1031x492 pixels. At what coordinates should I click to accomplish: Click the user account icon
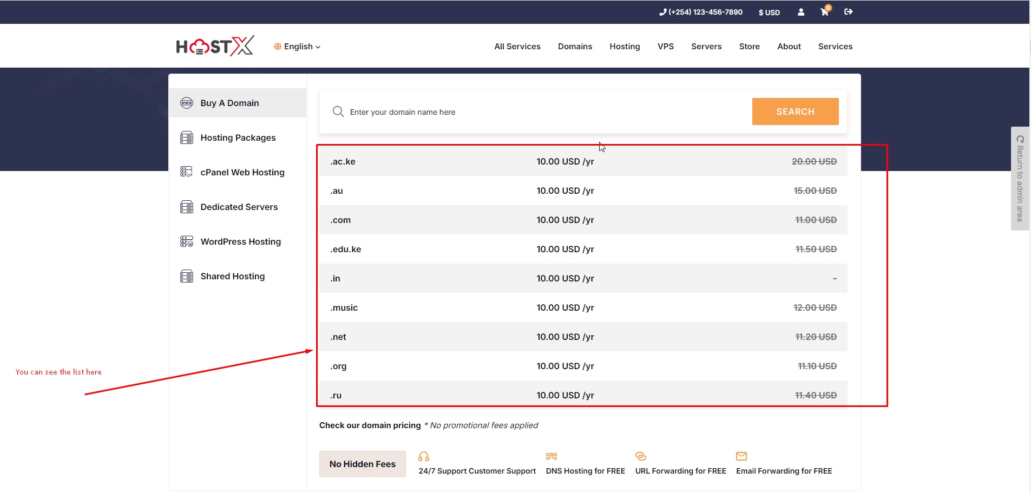click(801, 12)
